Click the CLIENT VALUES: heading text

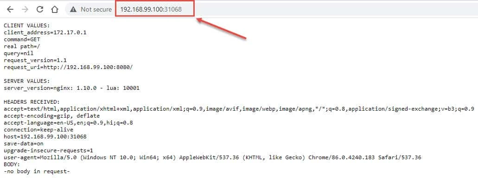(x=26, y=25)
